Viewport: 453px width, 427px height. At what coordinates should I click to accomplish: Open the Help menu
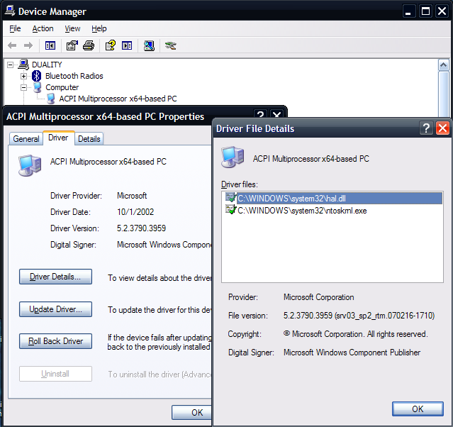[x=99, y=28]
